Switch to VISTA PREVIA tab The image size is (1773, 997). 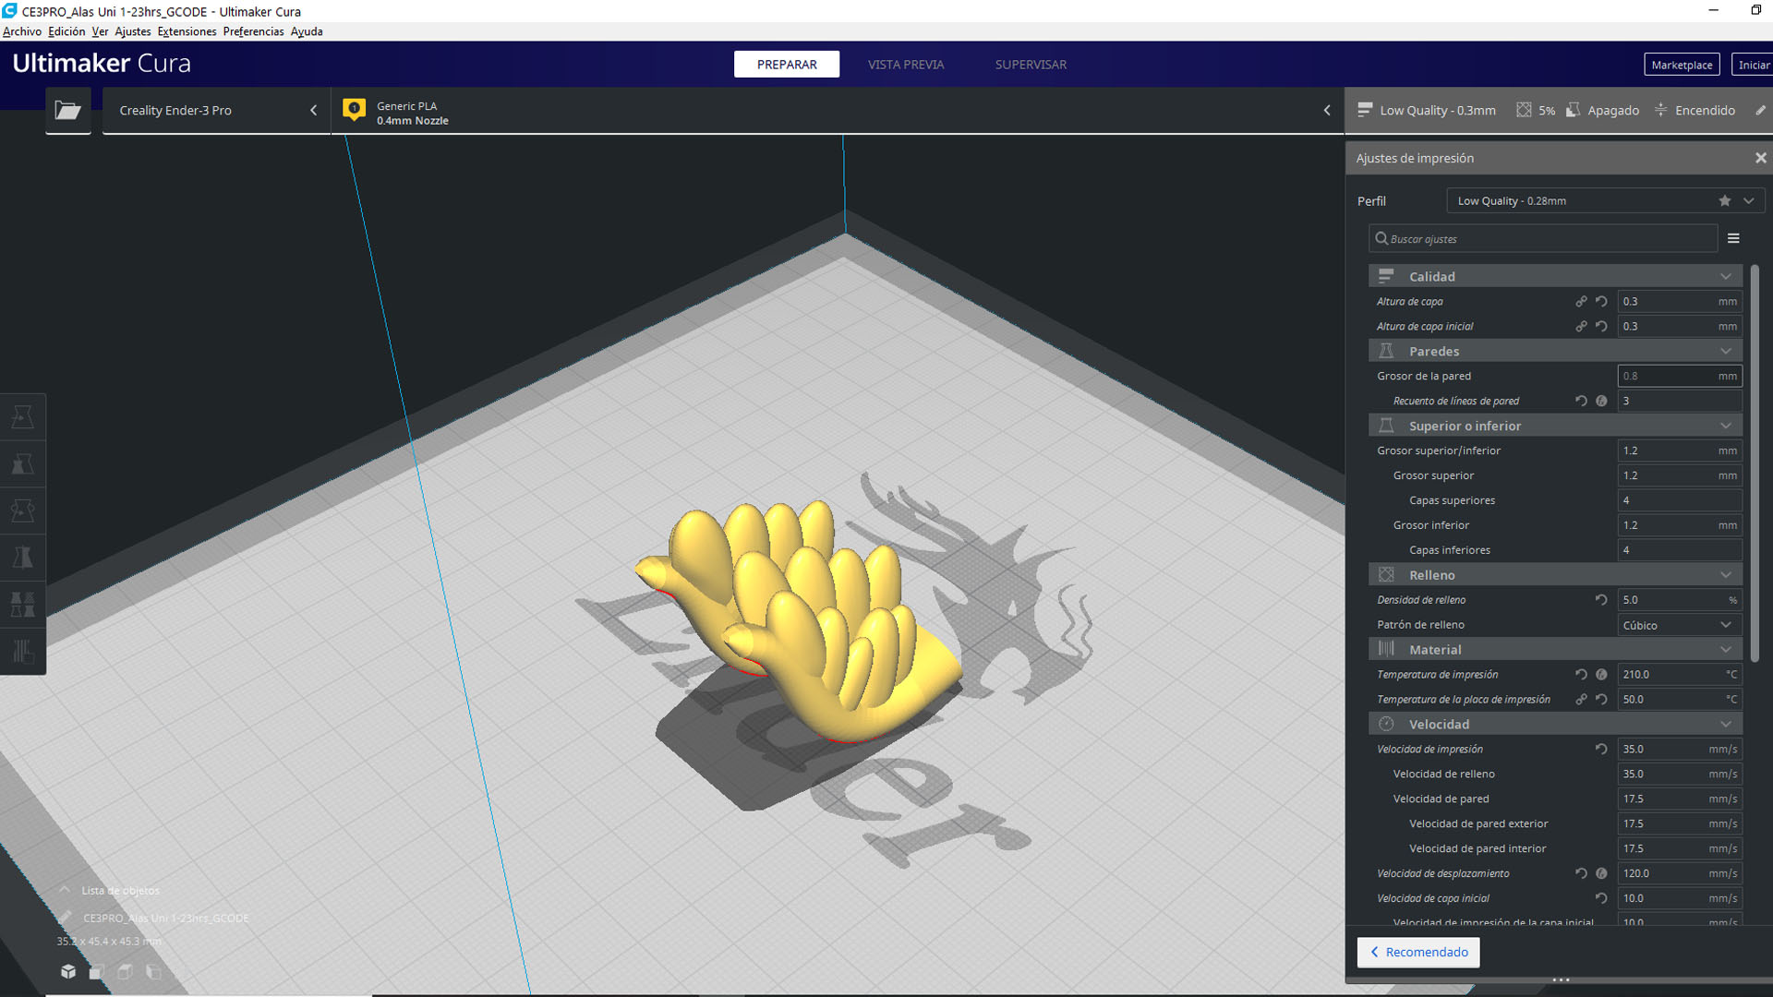pos(905,65)
